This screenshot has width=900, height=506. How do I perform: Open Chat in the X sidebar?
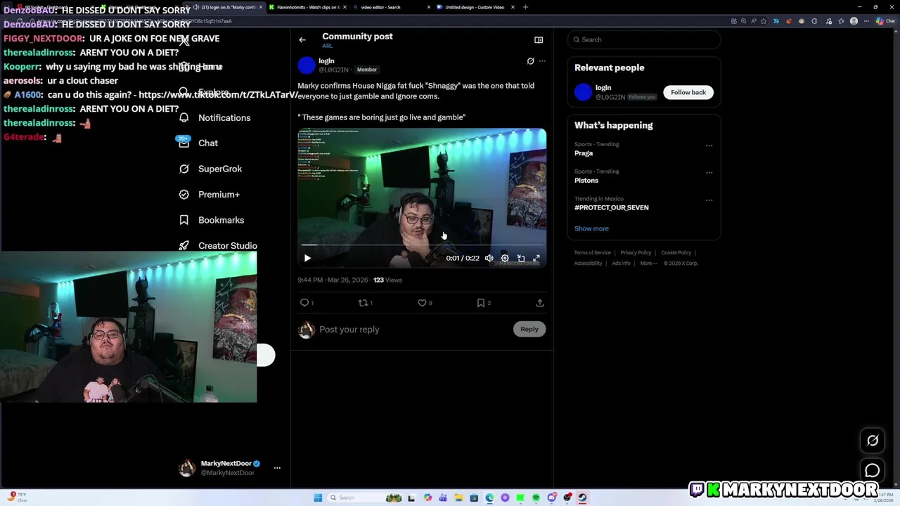coord(198,143)
